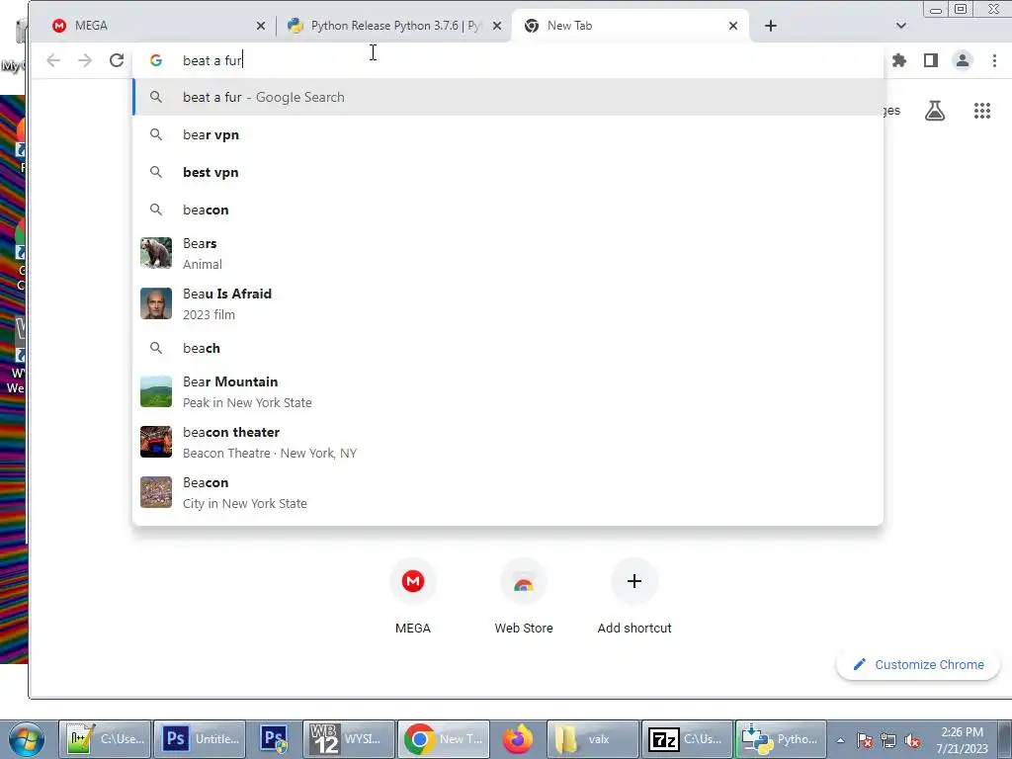1012x759 pixels.
Task: Click the Add shortcut button
Action: 634,597
